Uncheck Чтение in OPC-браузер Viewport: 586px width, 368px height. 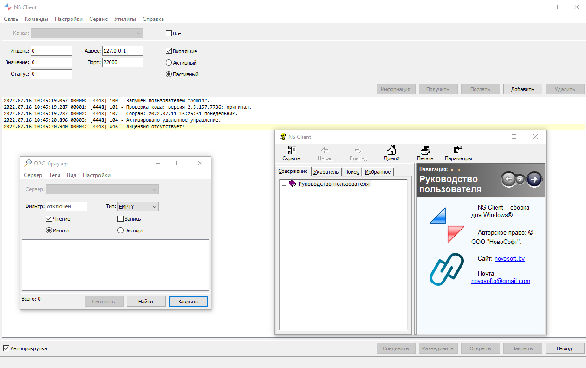pyautogui.click(x=49, y=219)
